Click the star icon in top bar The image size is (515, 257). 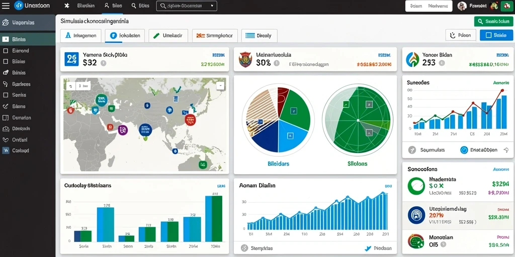tap(67, 6)
